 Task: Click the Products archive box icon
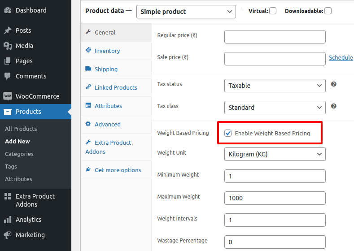click(8, 112)
